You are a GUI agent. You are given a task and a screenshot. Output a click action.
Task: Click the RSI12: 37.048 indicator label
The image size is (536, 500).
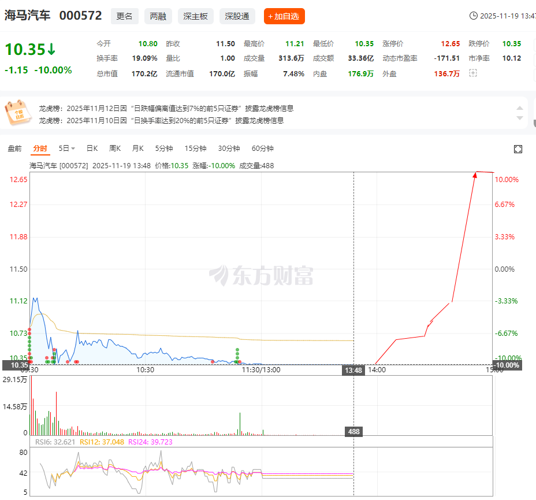(x=102, y=442)
